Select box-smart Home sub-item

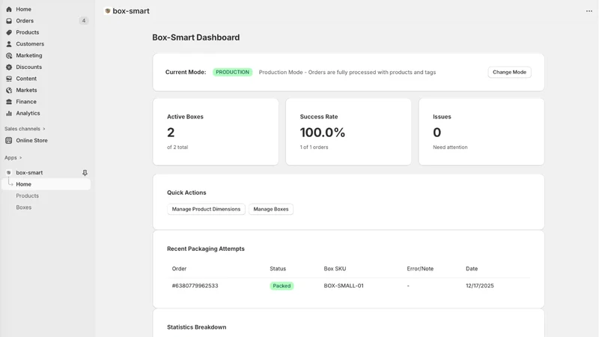(x=46, y=184)
